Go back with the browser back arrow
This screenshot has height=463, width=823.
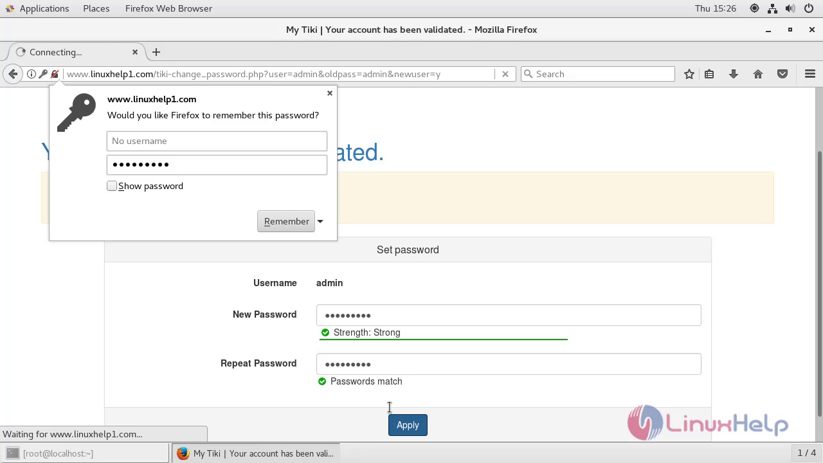coord(13,74)
